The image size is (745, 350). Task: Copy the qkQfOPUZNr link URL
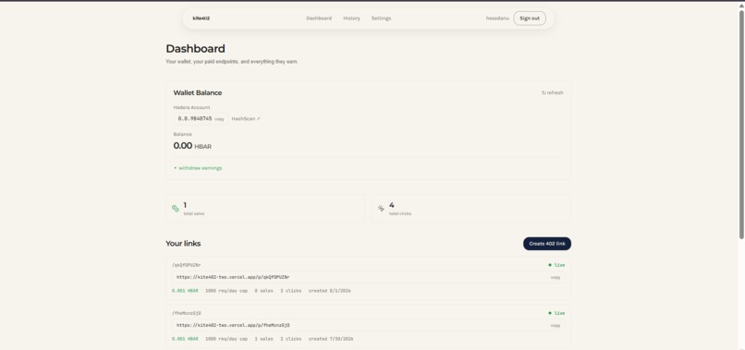click(556, 277)
